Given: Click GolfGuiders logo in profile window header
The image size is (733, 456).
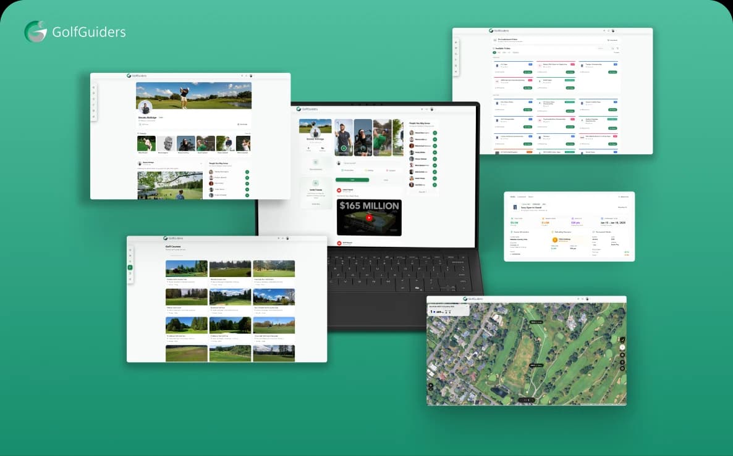Looking at the screenshot, I should (137, 76).
